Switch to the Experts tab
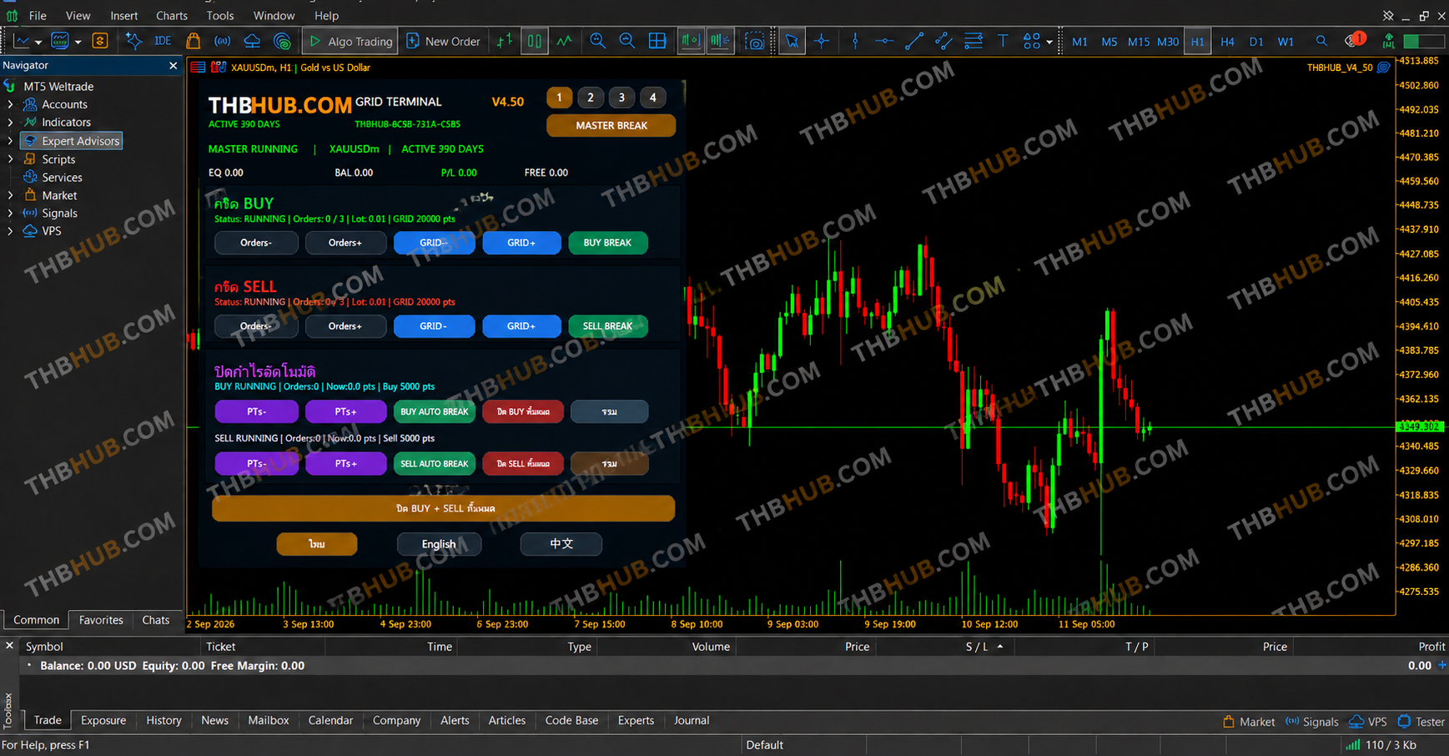Viewport: 1449px width, 756px height. [636, 720]
